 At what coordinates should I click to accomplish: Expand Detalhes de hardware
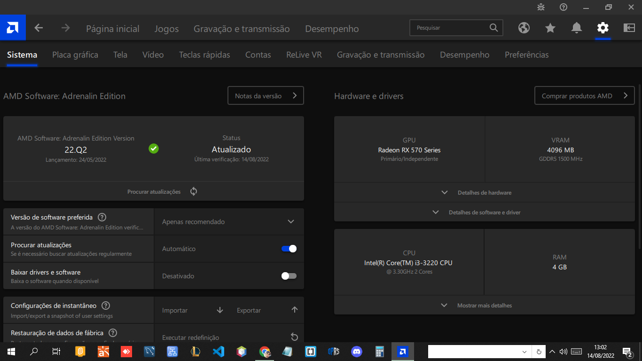[x=484, y=193]
